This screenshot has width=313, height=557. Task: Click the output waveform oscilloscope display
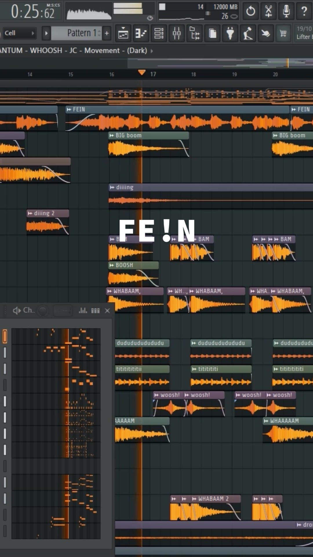(89, 13)
